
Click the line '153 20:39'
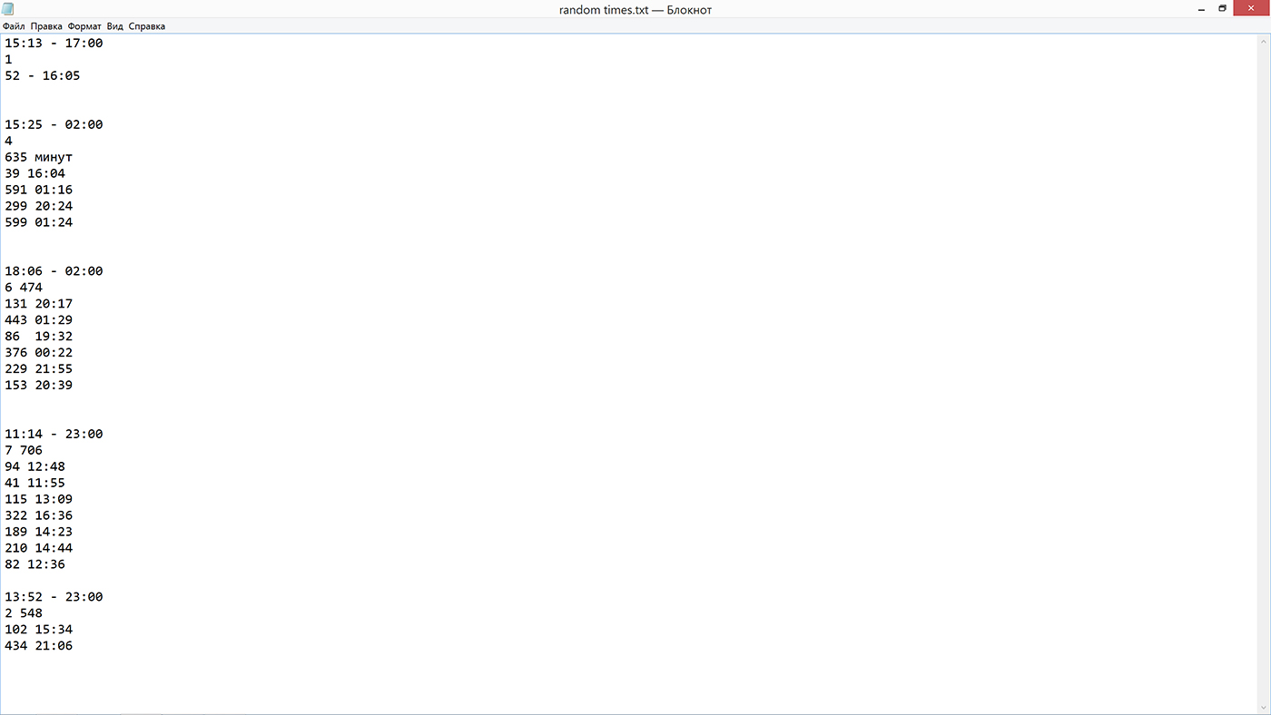(x=38, y=386)
